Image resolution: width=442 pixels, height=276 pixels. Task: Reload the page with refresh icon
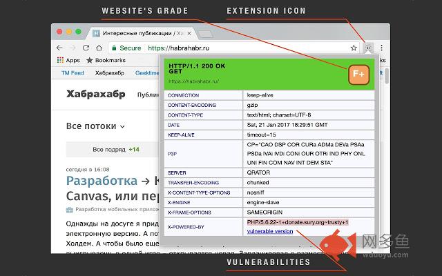point(86,48)
